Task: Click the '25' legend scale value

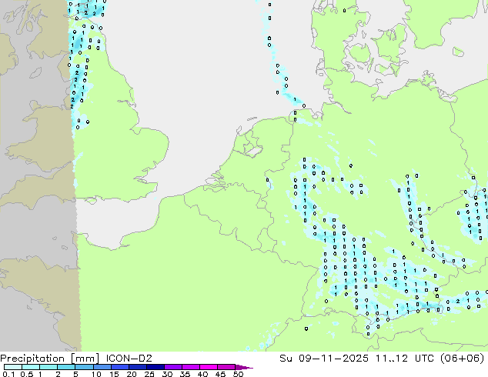Action: coord(149,374)
